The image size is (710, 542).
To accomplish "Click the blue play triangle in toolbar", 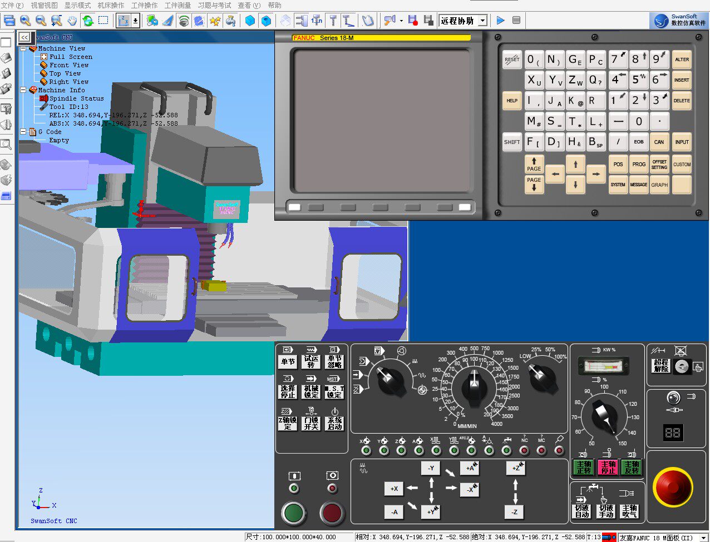I will [x=500, y=21].
